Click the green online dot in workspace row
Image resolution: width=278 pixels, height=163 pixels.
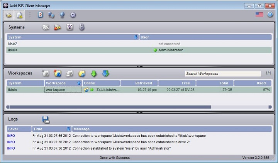92,90
